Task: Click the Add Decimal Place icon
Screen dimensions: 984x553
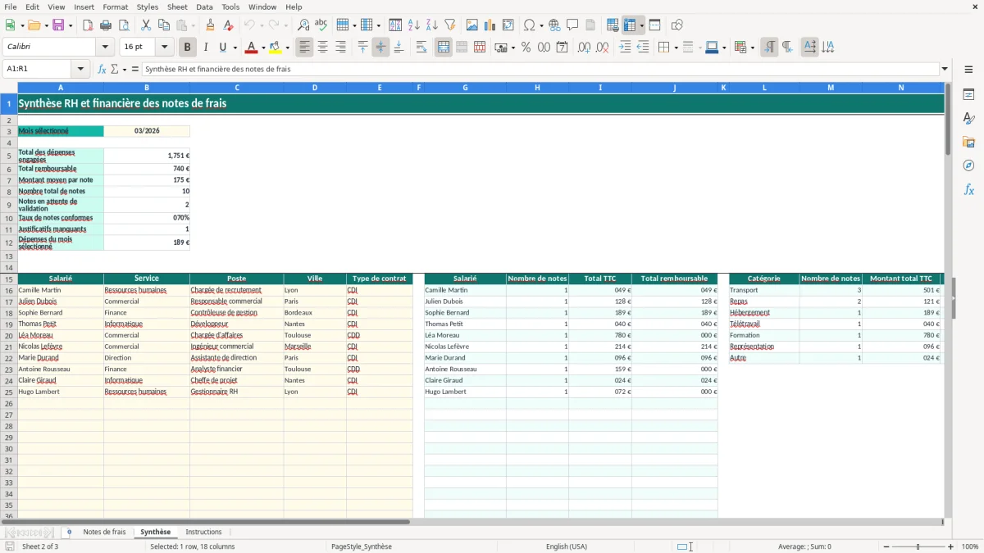Action: click(585, 48)
